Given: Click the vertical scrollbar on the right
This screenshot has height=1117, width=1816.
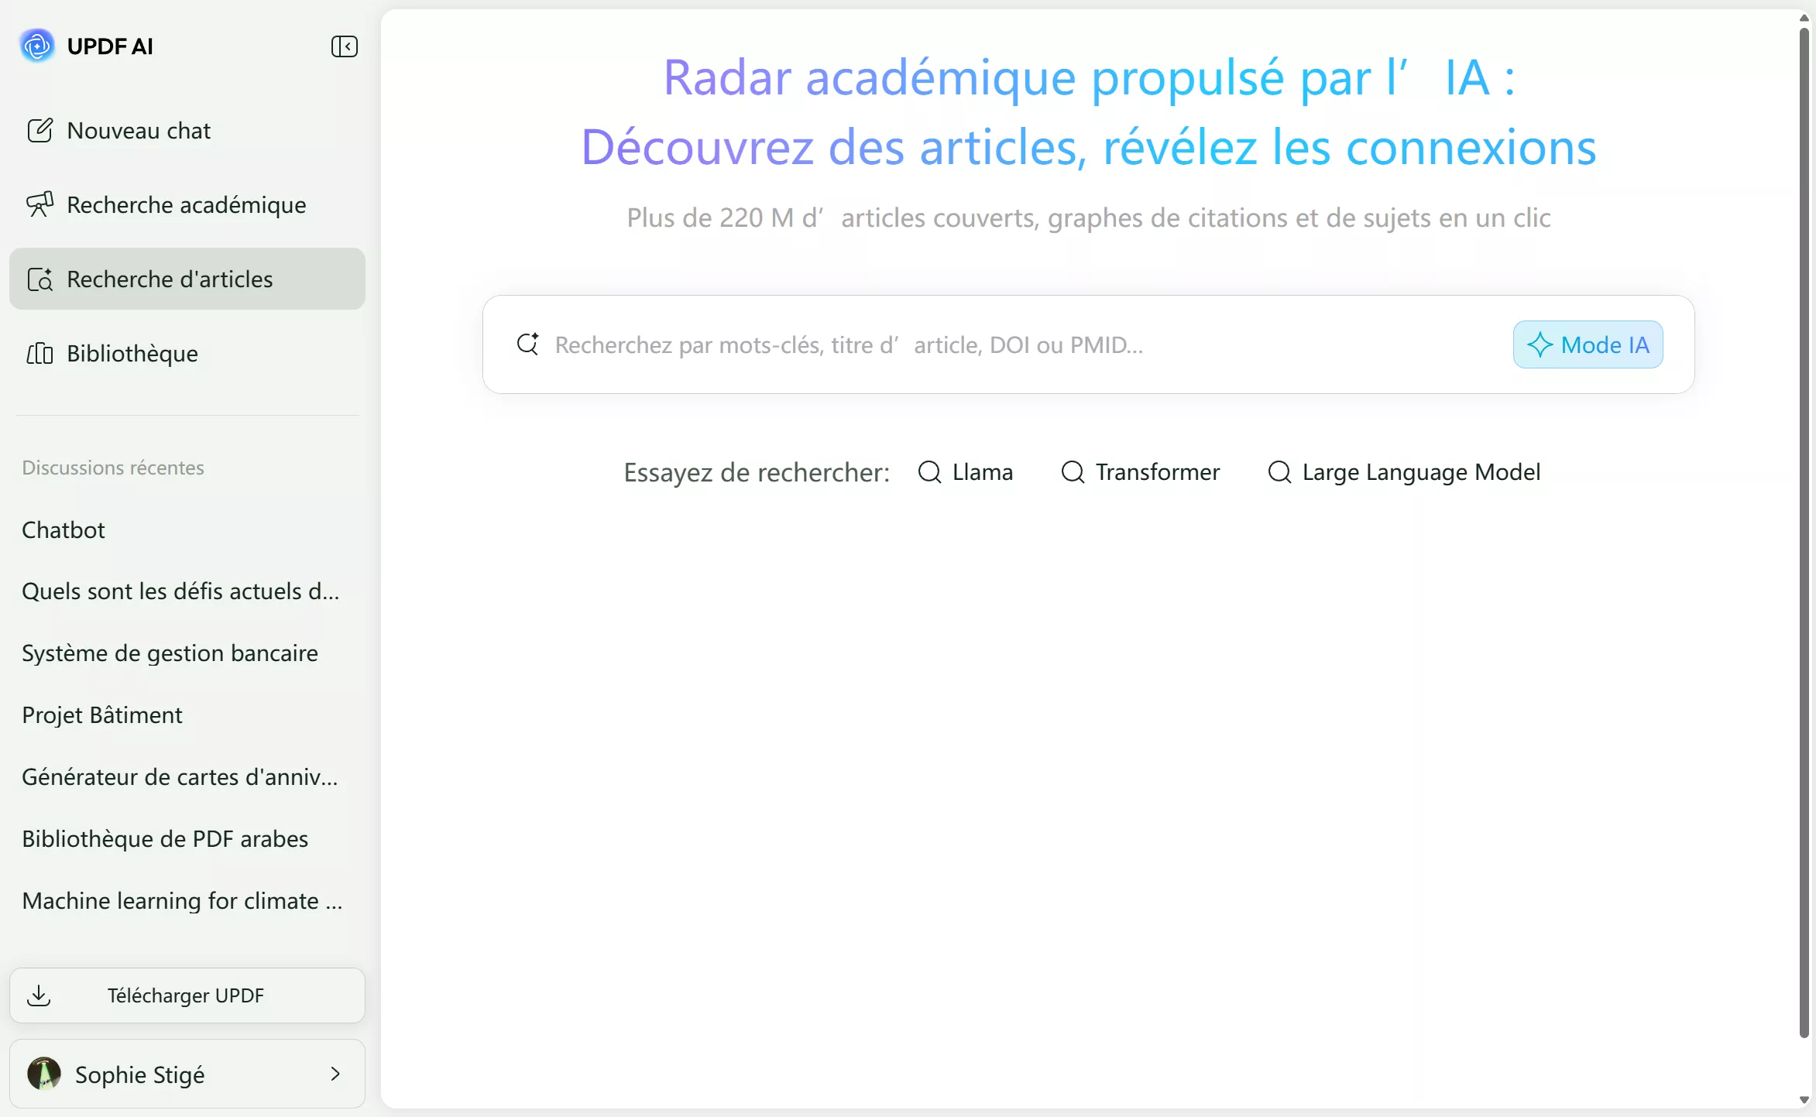Looking at the screenshot, I should pyautogui.click(x=1803, y=542).
